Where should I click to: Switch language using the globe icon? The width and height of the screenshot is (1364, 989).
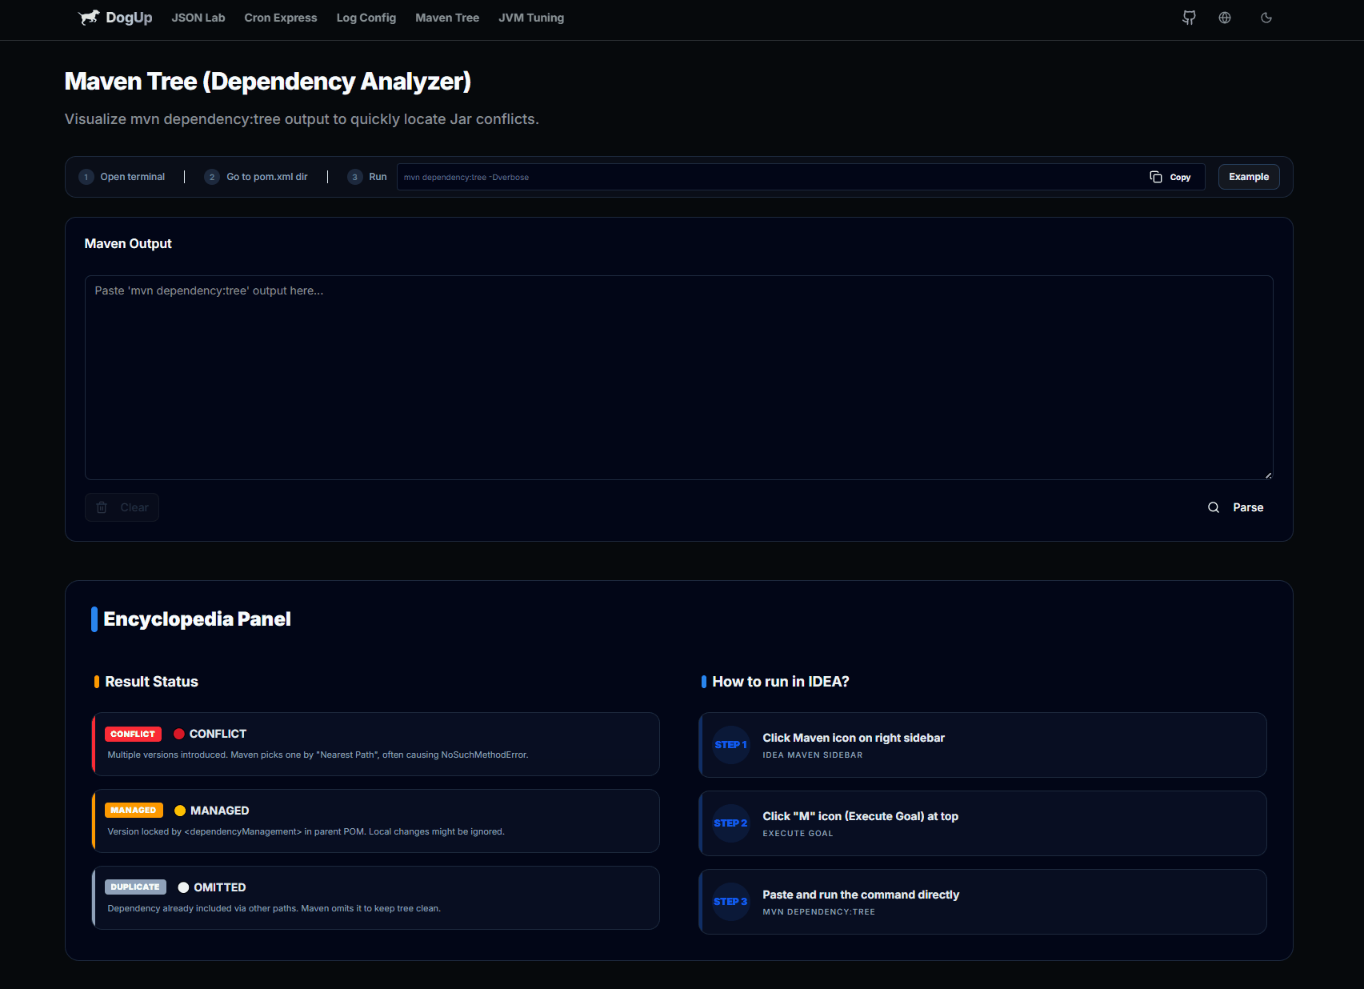[1225, 18]
